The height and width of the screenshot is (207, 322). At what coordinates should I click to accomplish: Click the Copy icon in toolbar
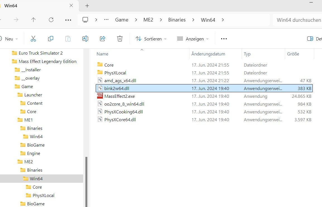tap(51, 38)
